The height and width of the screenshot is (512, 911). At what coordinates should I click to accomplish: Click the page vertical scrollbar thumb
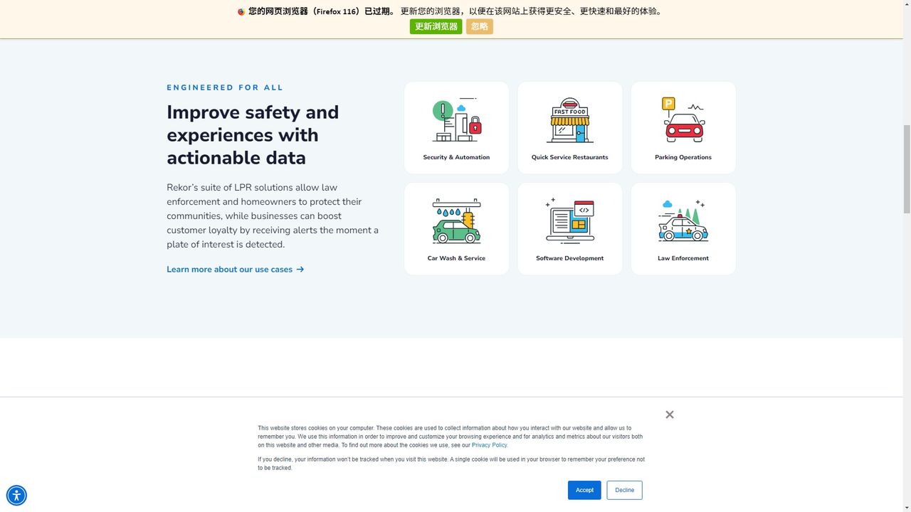(x=907, y=169)
